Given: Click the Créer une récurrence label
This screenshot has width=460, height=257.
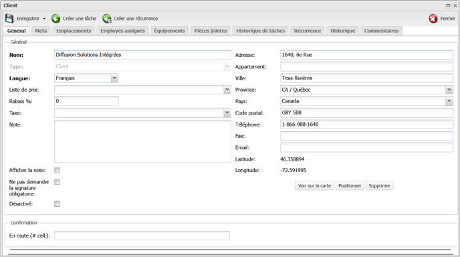Looking at the screenshot, I should 136,19.
